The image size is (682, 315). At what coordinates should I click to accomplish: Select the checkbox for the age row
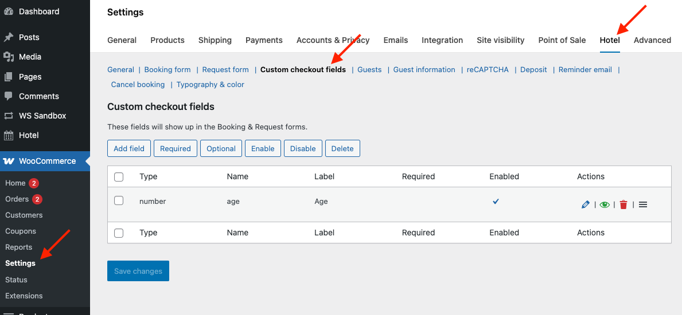pos(119,200)
